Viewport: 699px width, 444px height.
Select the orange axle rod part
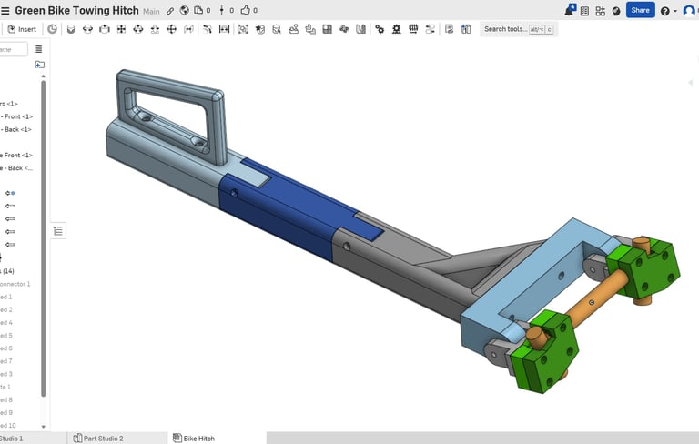(x=593, y=304)
